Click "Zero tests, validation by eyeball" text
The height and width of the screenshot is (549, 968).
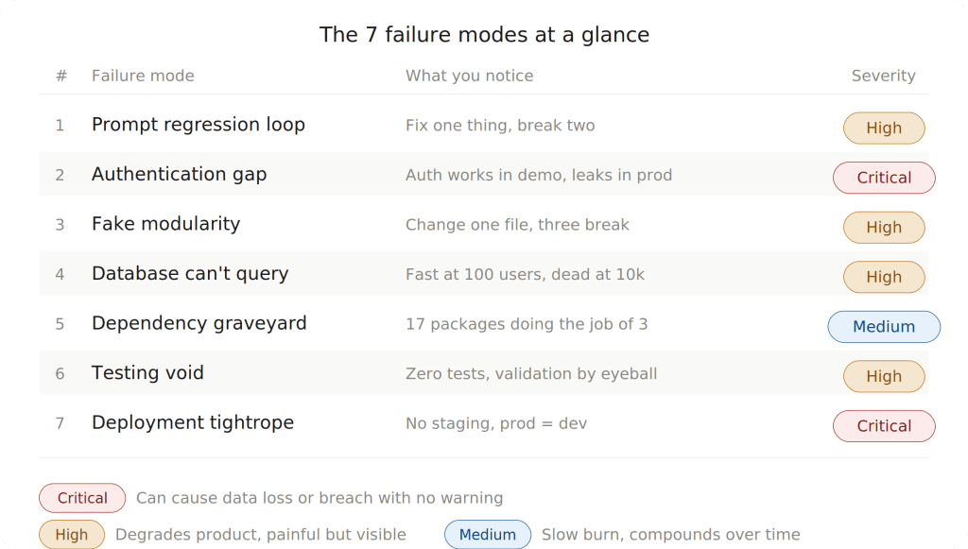pyautogui.click(x=530, y=373)
